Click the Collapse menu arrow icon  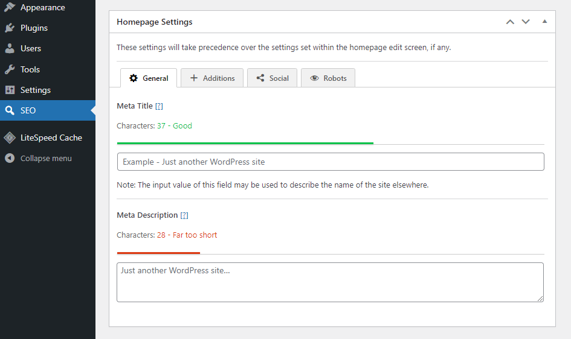[x=10, y=158]
